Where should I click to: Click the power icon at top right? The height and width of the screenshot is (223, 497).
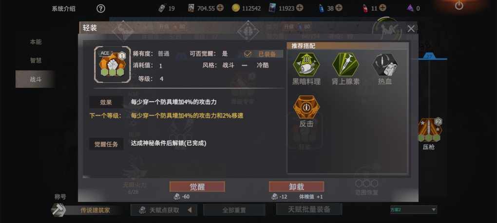pos(459,5)
